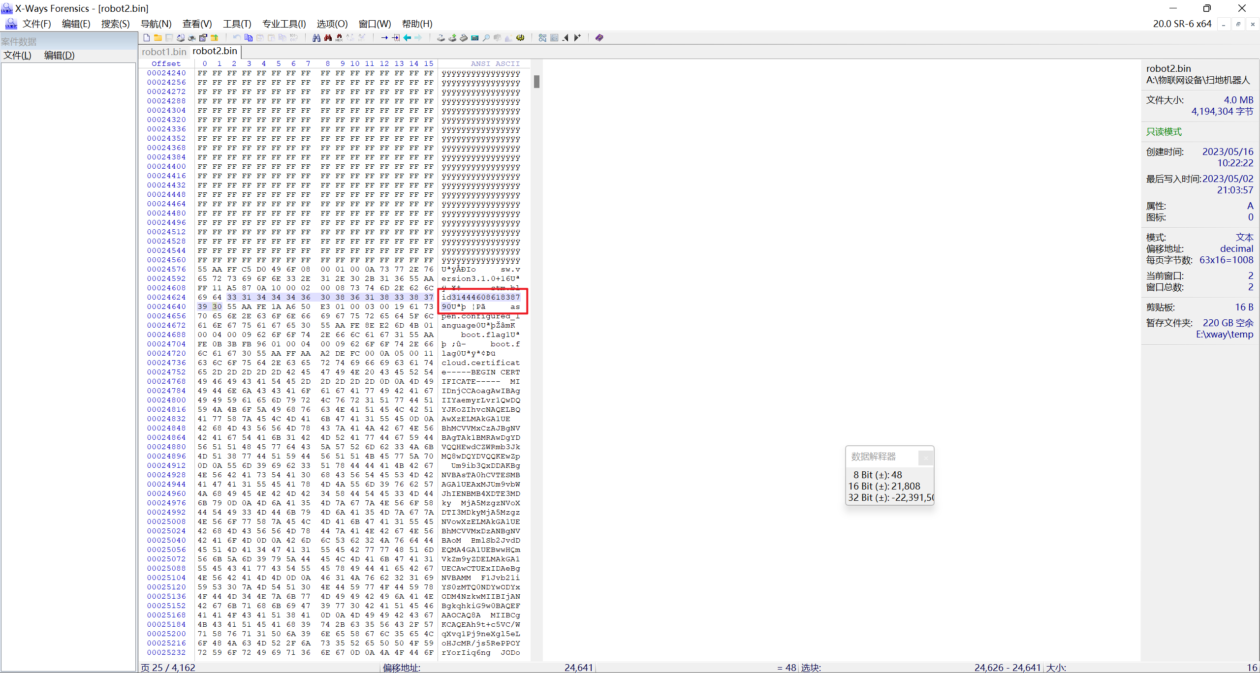This screenshot has width=1260, height=673.
Task: Click the Find Text binoculars icon
Action: (316, 38)
